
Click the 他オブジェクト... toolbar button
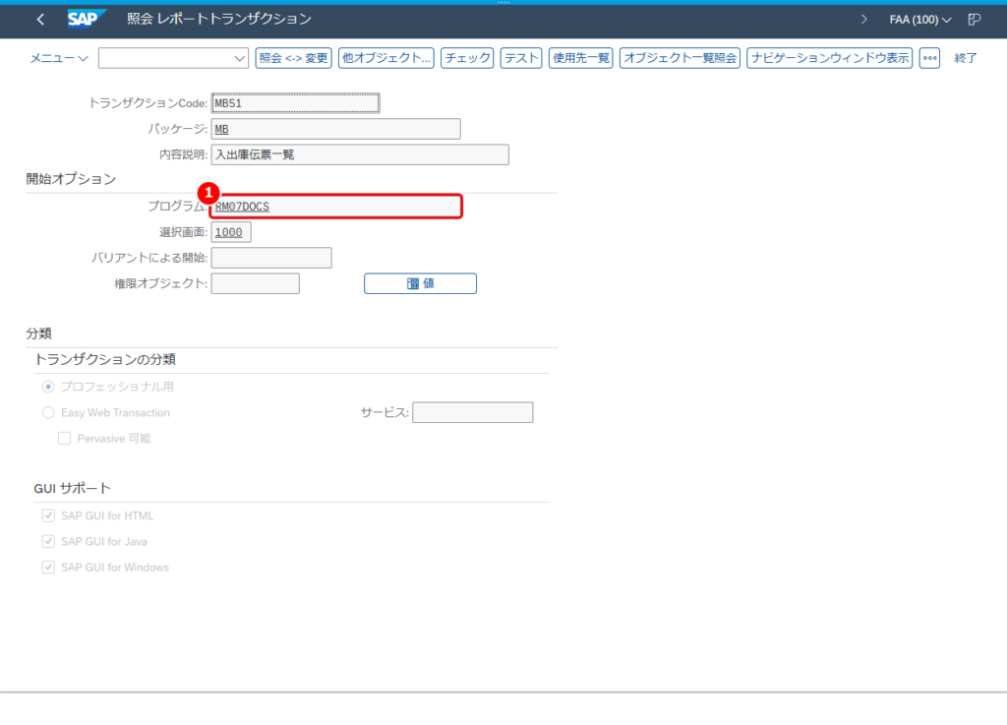(x=385, y=58)
